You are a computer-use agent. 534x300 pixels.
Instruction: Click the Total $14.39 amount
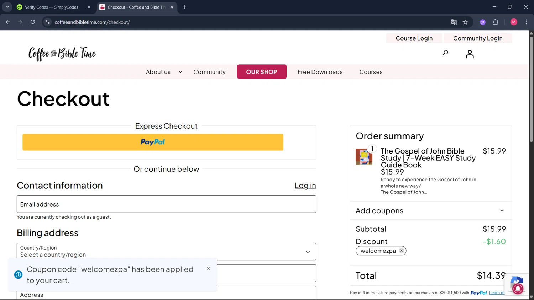pos(491,275)
